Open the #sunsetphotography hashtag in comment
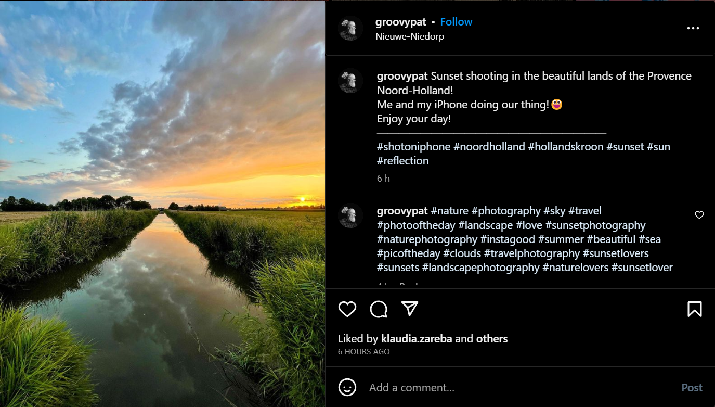The width and height of the screenshot is (715, 407). 595,225
